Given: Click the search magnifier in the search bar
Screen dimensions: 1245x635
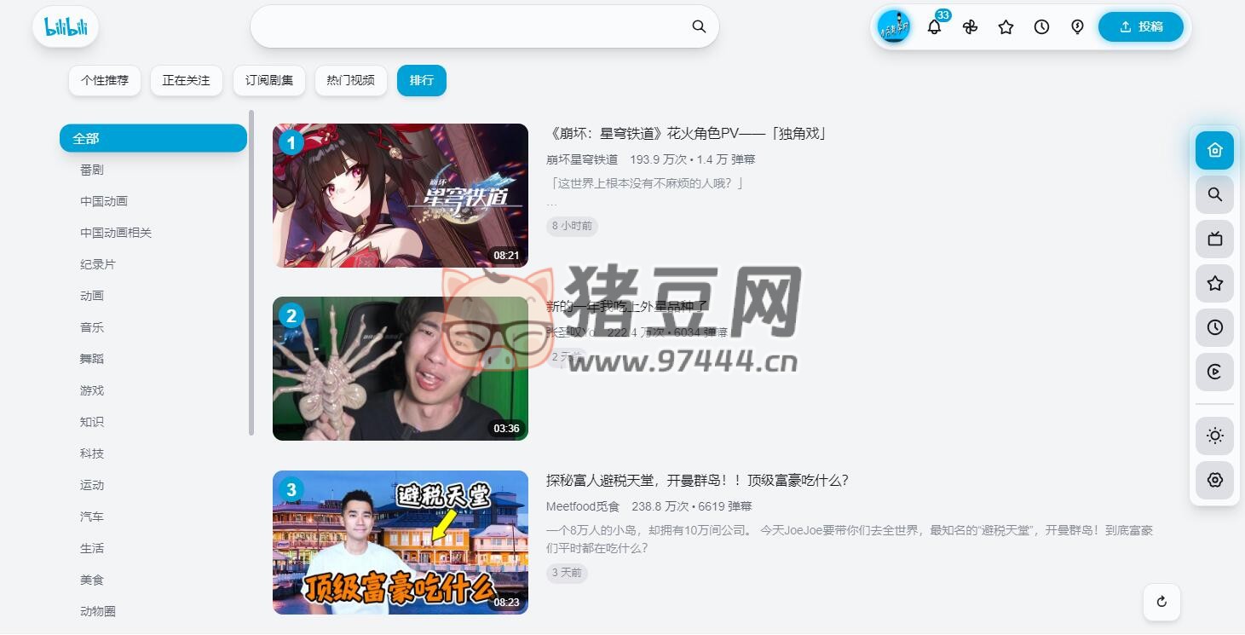Looking at the screenshot, I should point(699,26).
